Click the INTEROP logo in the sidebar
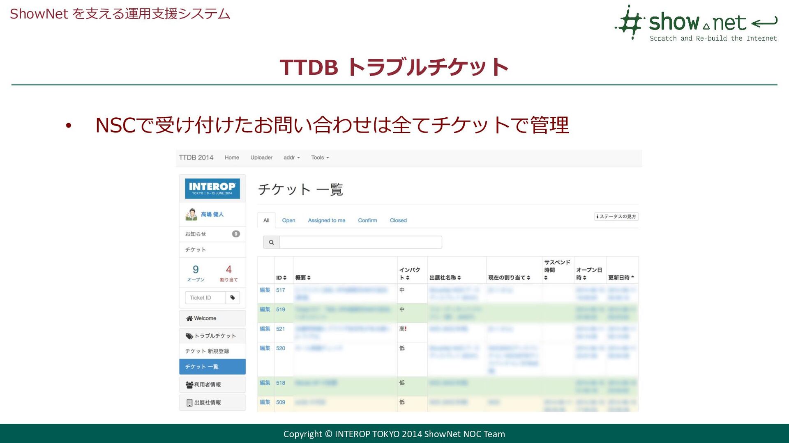 click(x=212, y=189)
